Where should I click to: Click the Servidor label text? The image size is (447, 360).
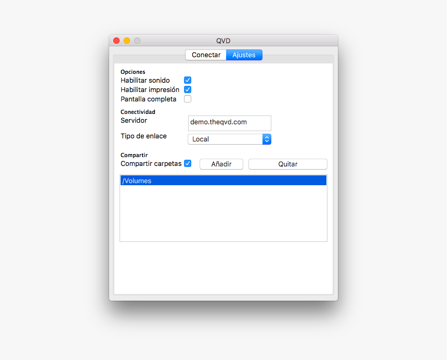point(134,121)
